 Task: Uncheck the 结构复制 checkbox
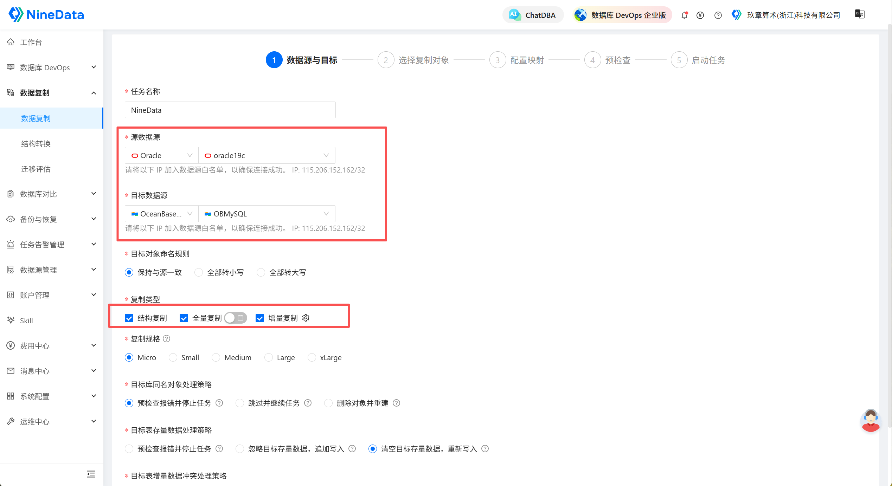click(x=129, y=318)
